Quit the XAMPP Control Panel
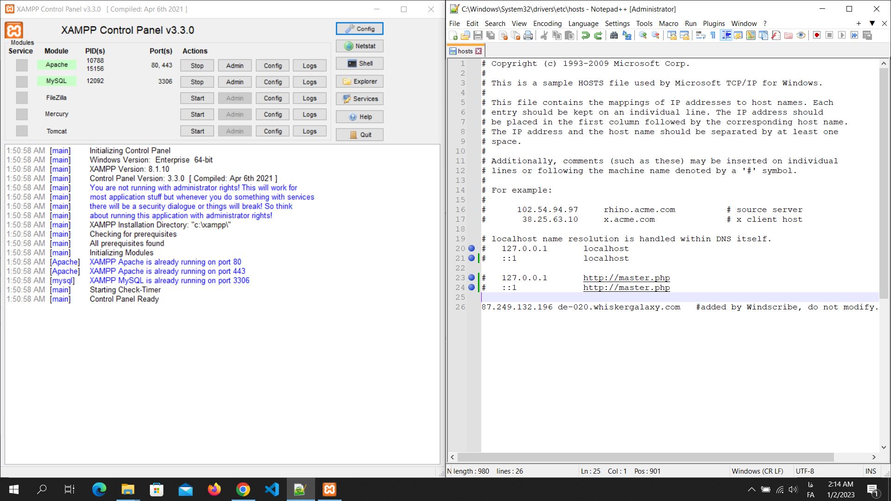 click(x=360, y=135)
